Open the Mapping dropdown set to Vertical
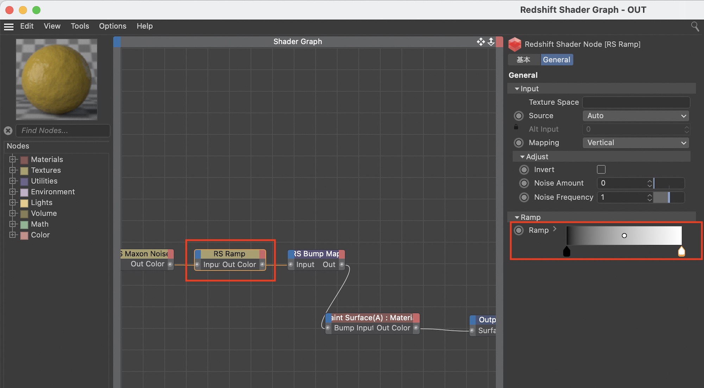Viewport: 704px width, 388px height. 635,143
